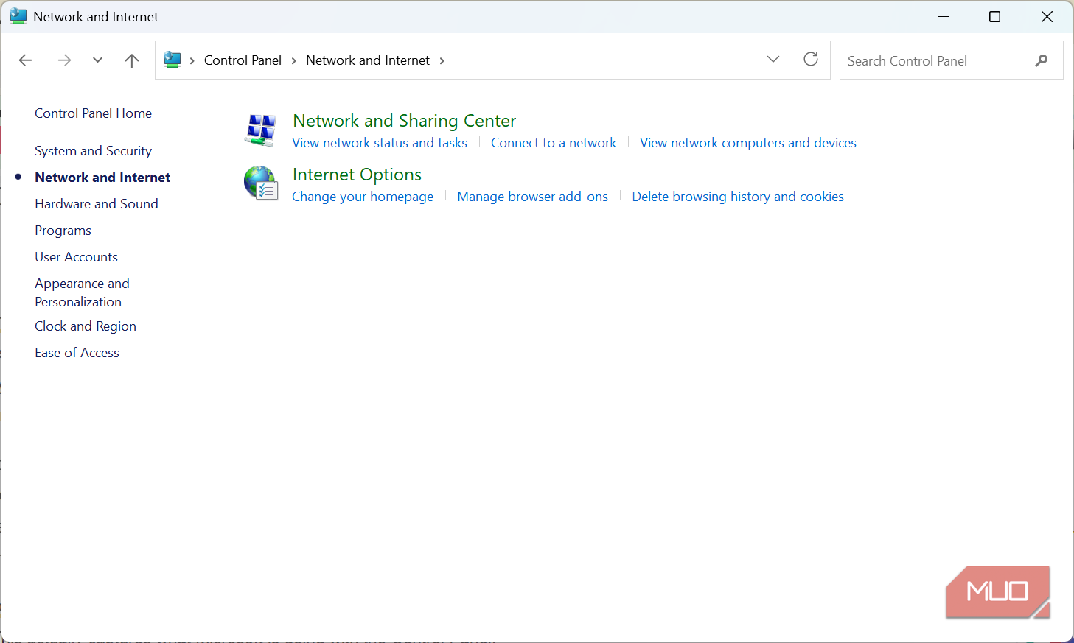1074x643 pixels.
Task: Expand chevron after Network and Internet breadcrumb
Action: 442,60
